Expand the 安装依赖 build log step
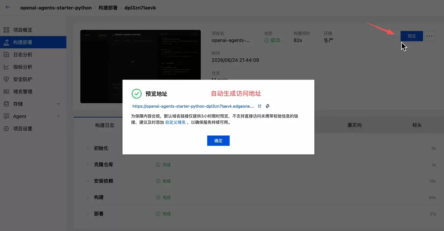This screenshot has height=231, width=444. 88,181
